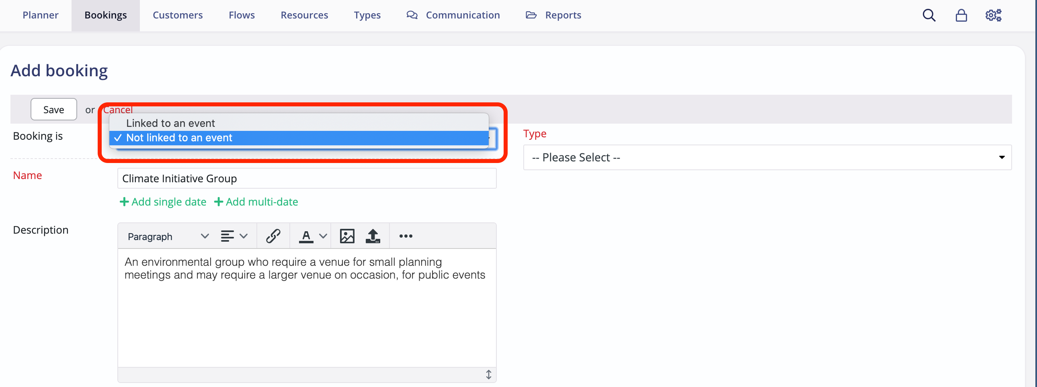This screenshot has height=387, width=1037.
Task: Click the Add single date link
Action: [x=162, y=202]
